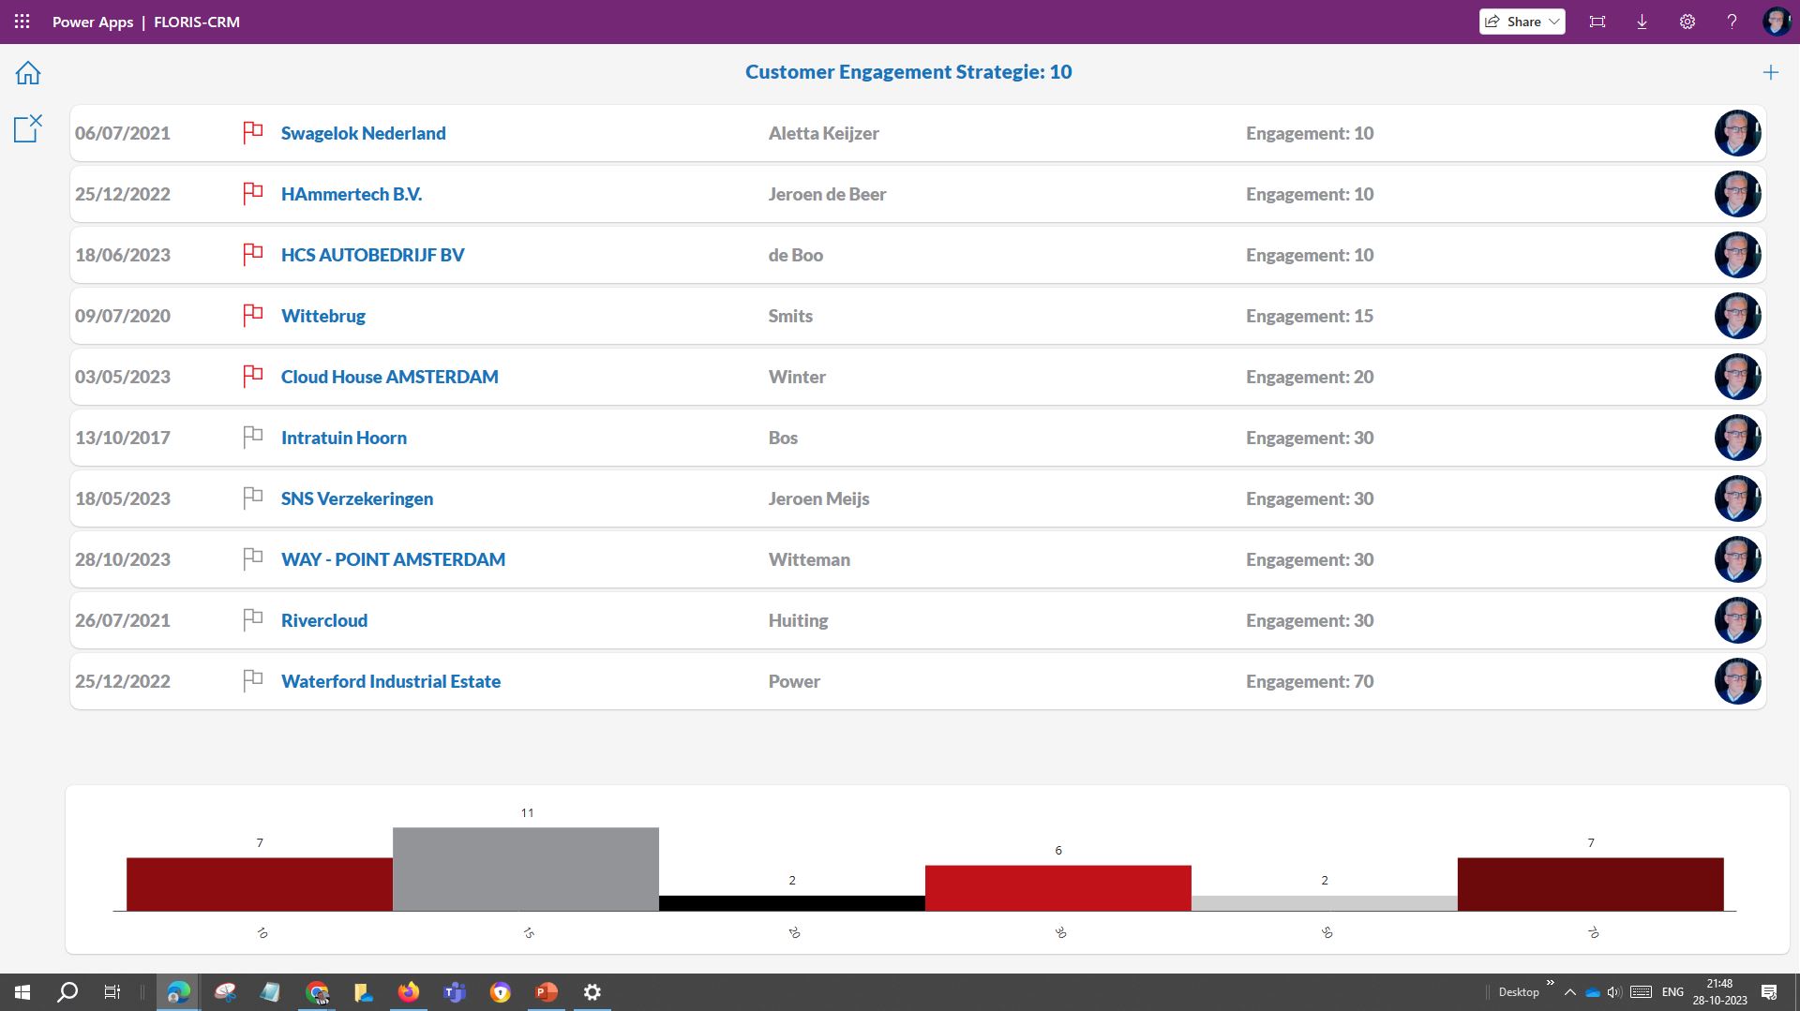Open Swagelok Nederland company link
This screenshot has height=1011, width=1800.
pyautogui.click(x=364, y=133)
